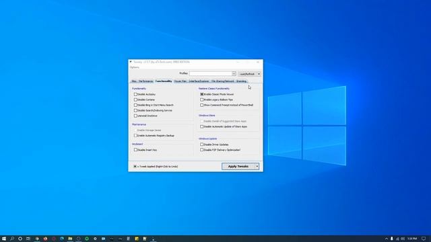Image resolution: width=431 pixels, height=242 pixels.
Task: Tick the Uninstall OneDrive checkbox
Action: pyautogui.click(x=135, y=116)
